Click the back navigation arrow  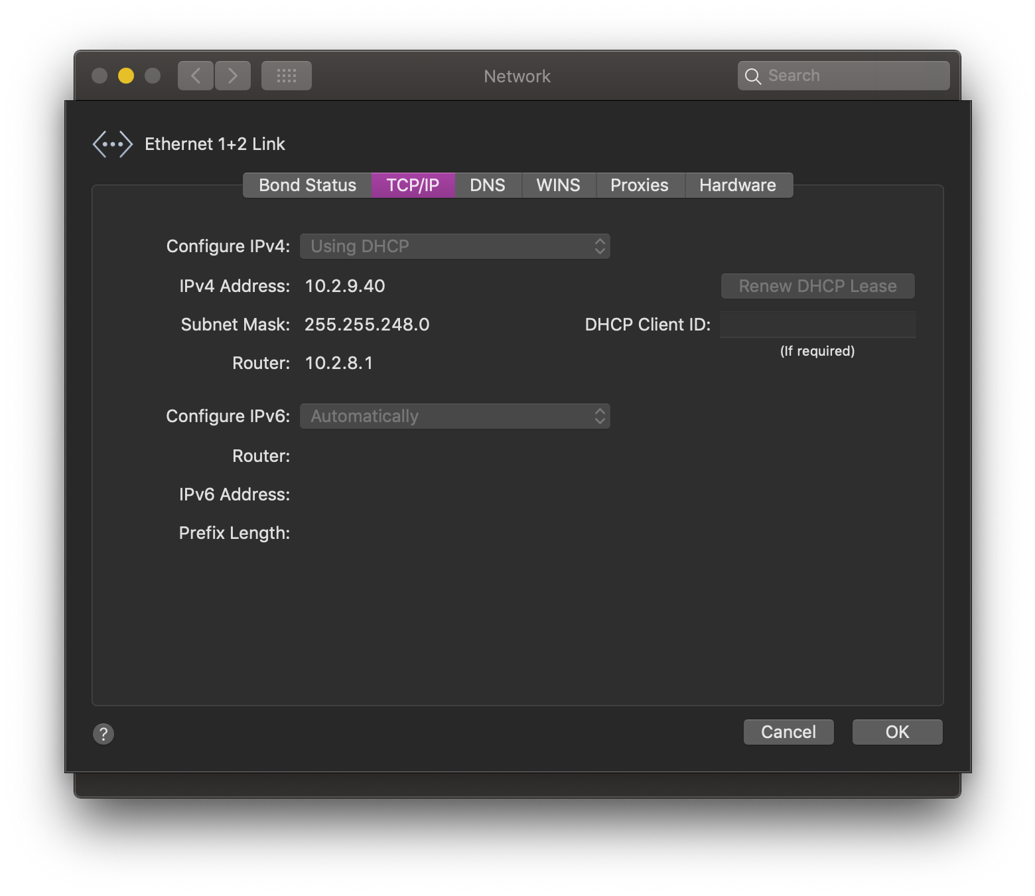point(196,76)
